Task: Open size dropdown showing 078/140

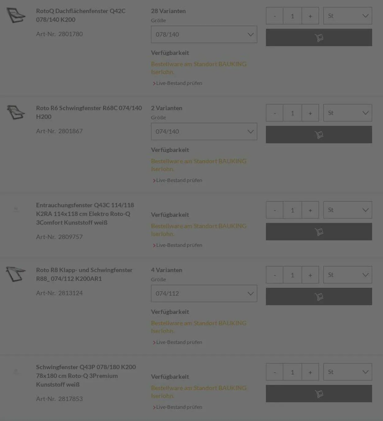Action: point(204,34)
